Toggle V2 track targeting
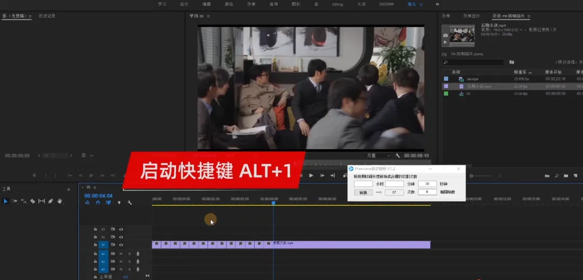 pyautogui.click(x=103, y=237)
